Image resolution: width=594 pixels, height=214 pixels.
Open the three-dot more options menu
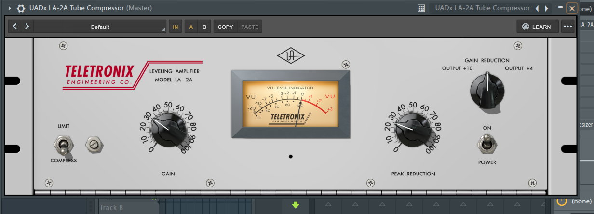point(568,27)
